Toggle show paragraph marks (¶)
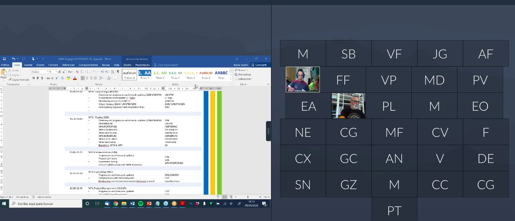This screenshot has width=515, height=221. point(118,72)
